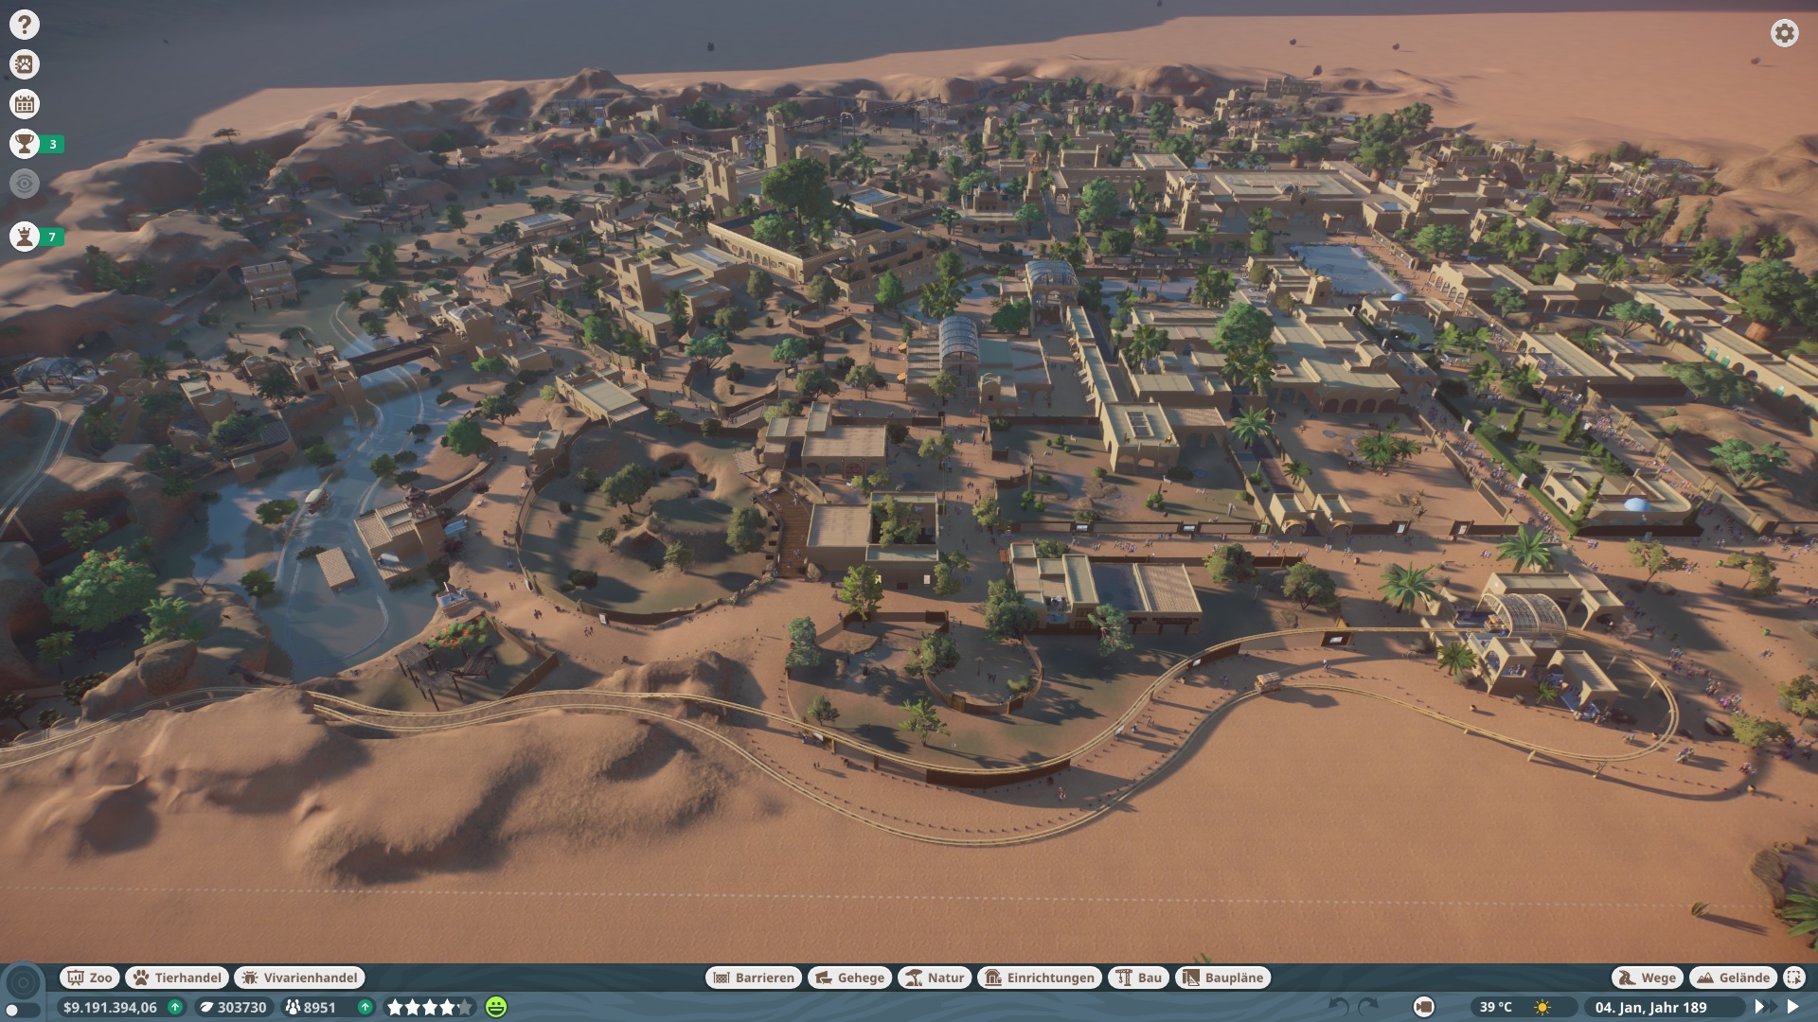
Task: Open the Tierhandel animal market tab
Action: point(177,978)
